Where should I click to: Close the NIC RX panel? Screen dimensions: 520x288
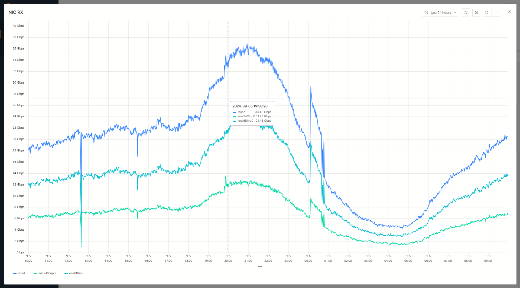[x=509, y=12]
